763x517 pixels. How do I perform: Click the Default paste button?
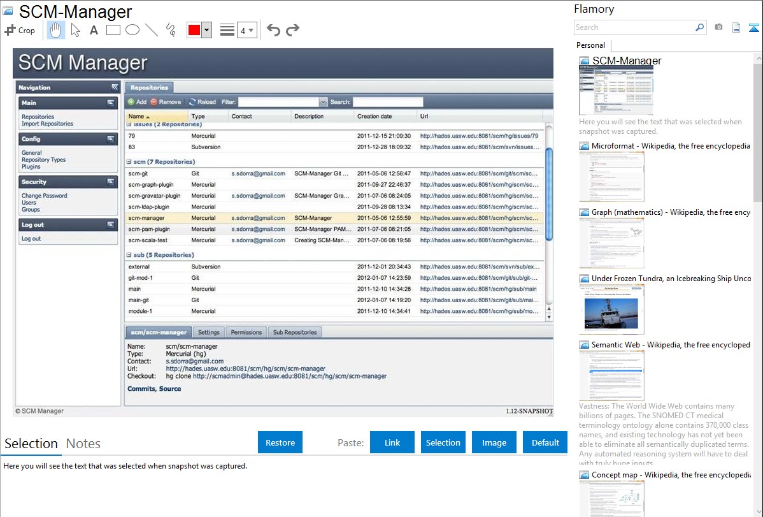pyautogui.click(x=545, y=442)
